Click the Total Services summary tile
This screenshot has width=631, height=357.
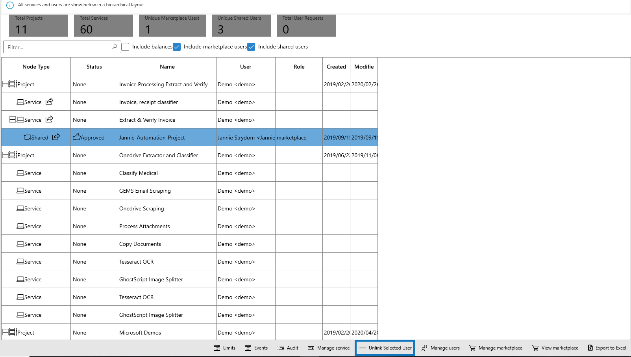pos(104,26)
